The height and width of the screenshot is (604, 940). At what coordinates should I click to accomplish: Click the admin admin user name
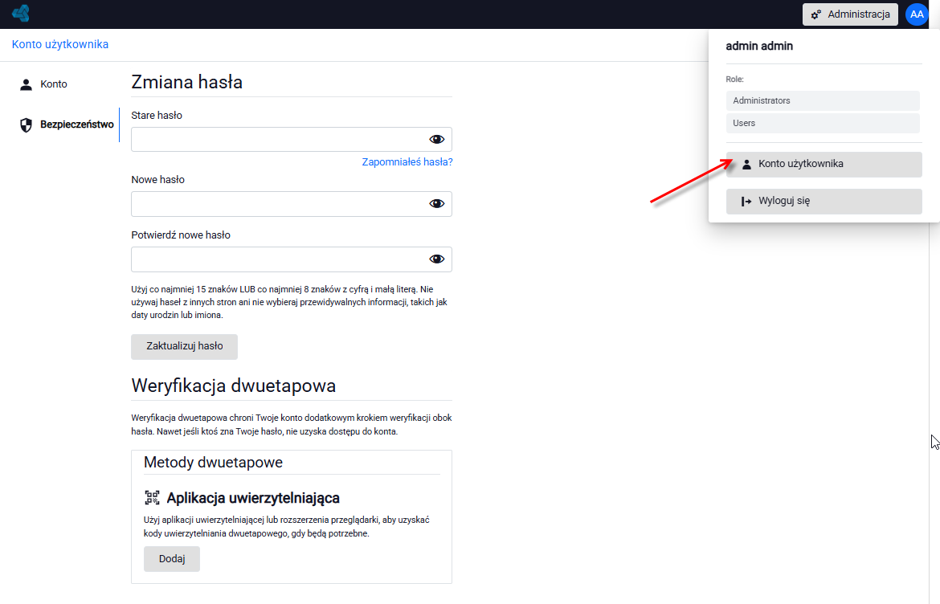coord(759,46)
